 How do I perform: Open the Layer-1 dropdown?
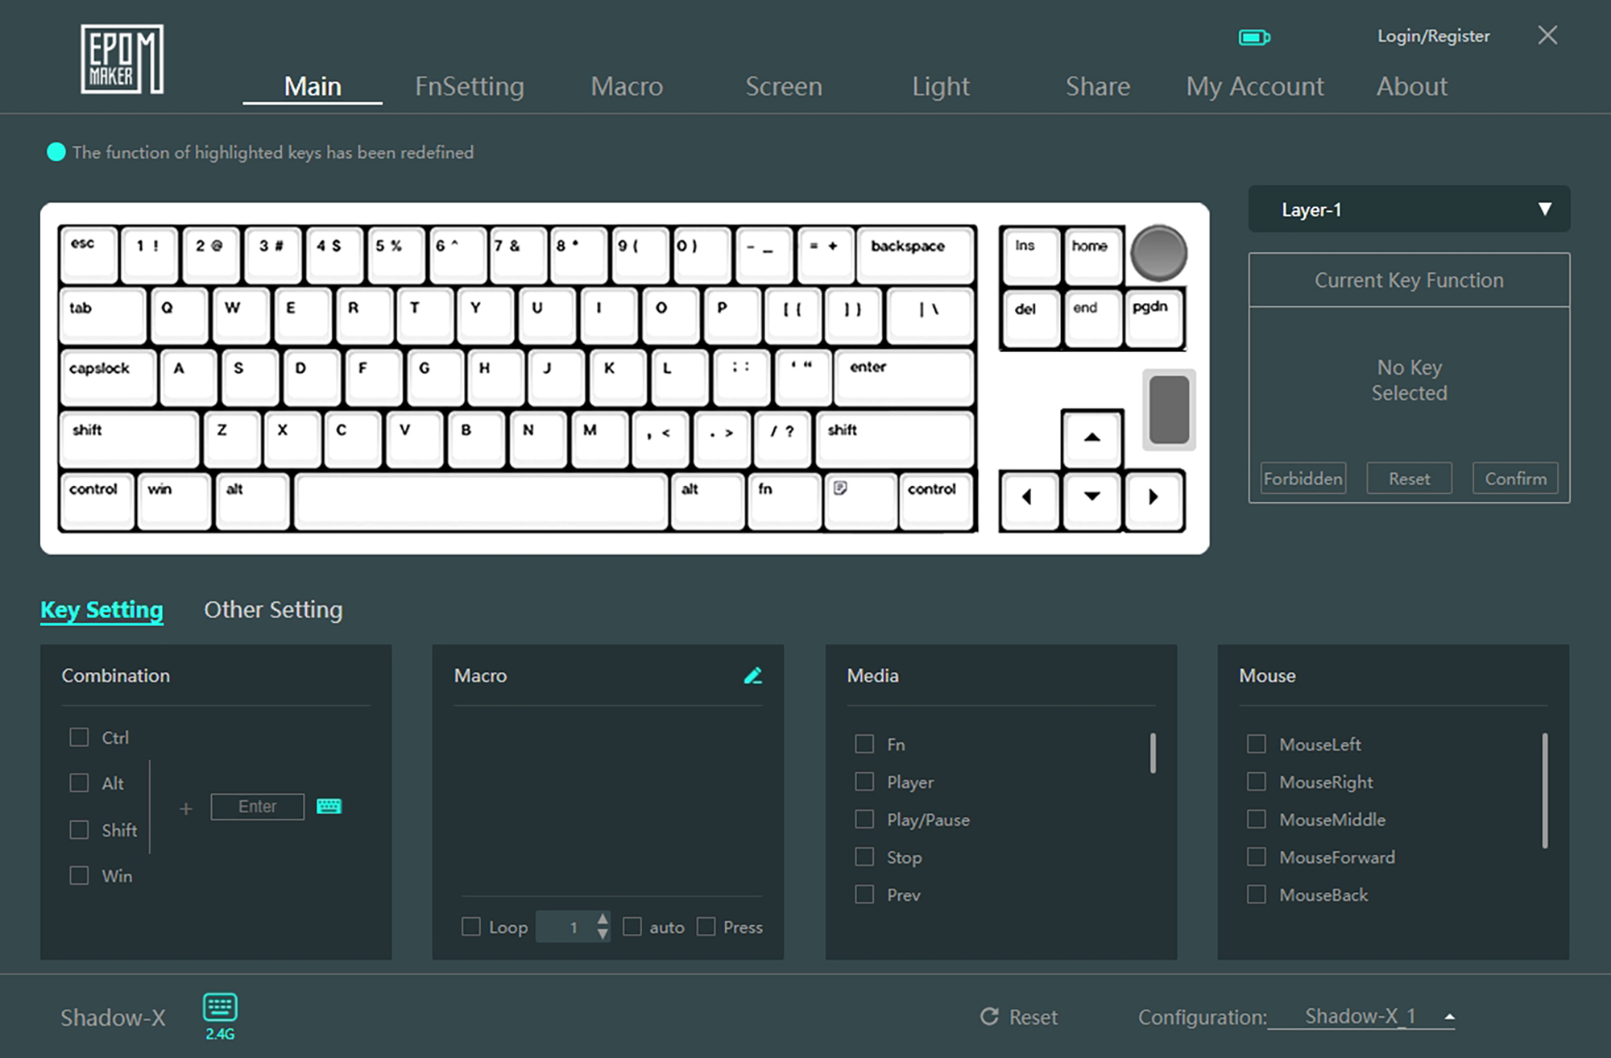(1544, 210)
